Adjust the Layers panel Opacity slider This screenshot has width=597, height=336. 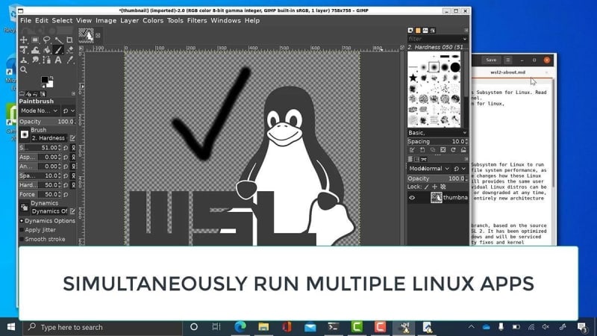(437, 178)
